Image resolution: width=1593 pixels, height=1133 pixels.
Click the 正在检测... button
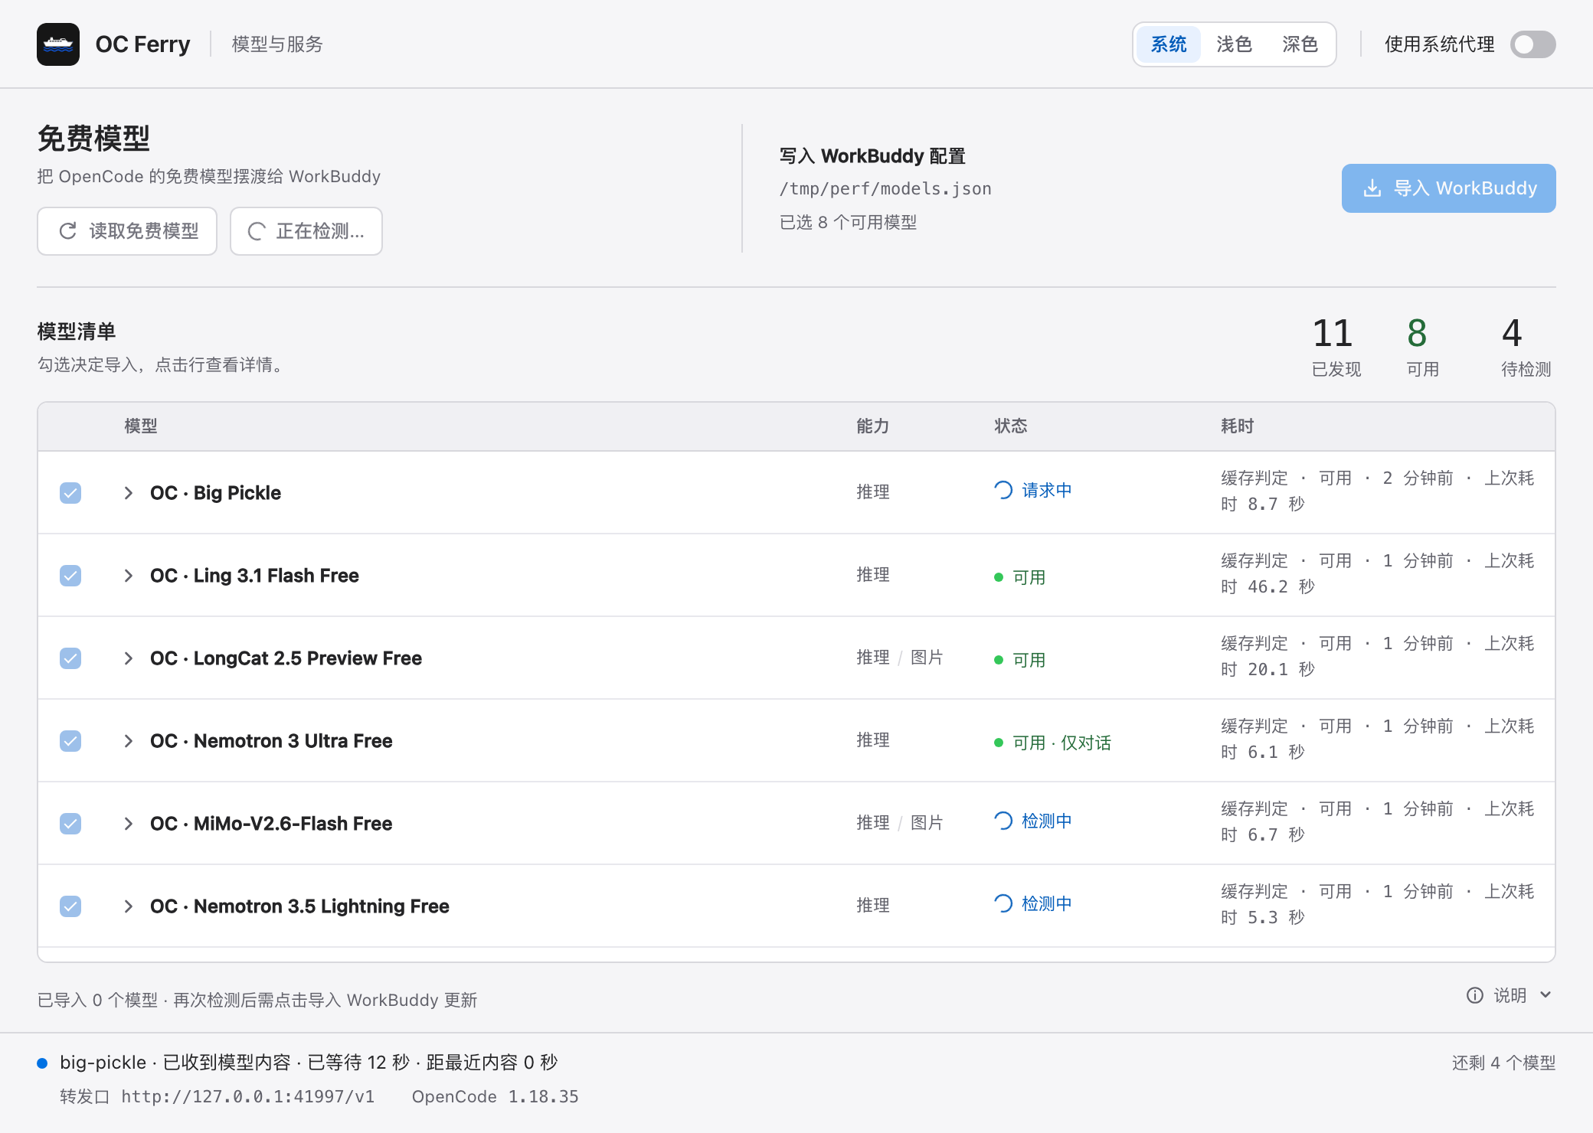(x=306, y=231)
